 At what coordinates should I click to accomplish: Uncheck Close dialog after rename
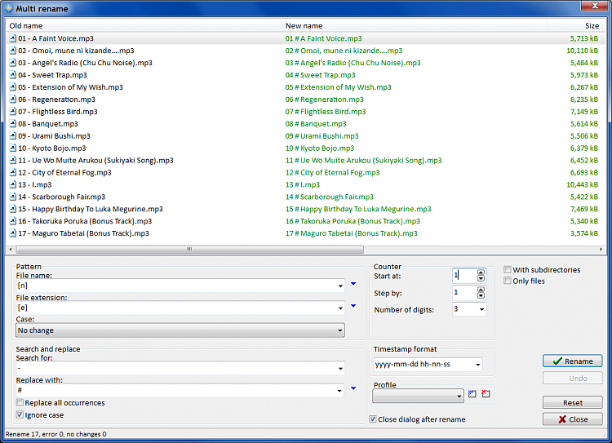pyautogui.click(x=374, y=419)
